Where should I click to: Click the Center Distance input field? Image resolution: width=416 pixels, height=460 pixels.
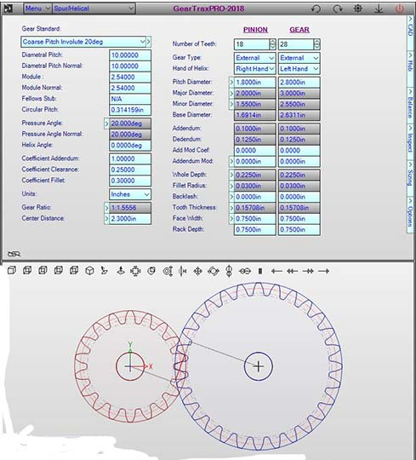[x=130, y=219]
